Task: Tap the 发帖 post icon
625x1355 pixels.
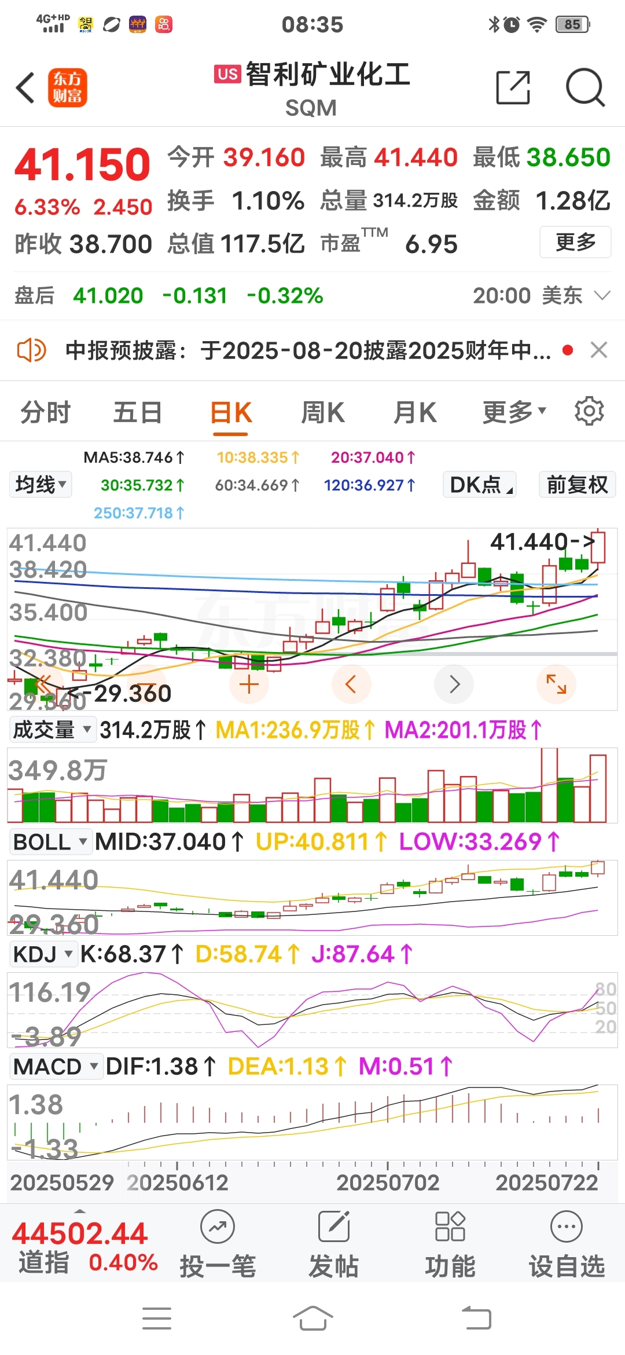Action: point(334,1226)
